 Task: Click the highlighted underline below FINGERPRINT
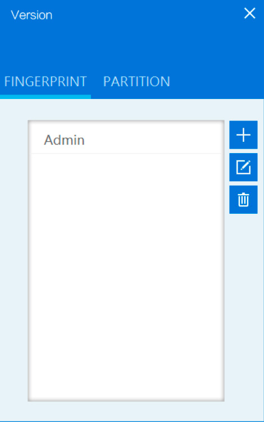45,97
